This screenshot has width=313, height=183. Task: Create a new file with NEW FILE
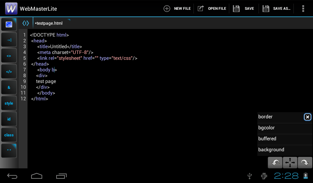click(177, 9)
